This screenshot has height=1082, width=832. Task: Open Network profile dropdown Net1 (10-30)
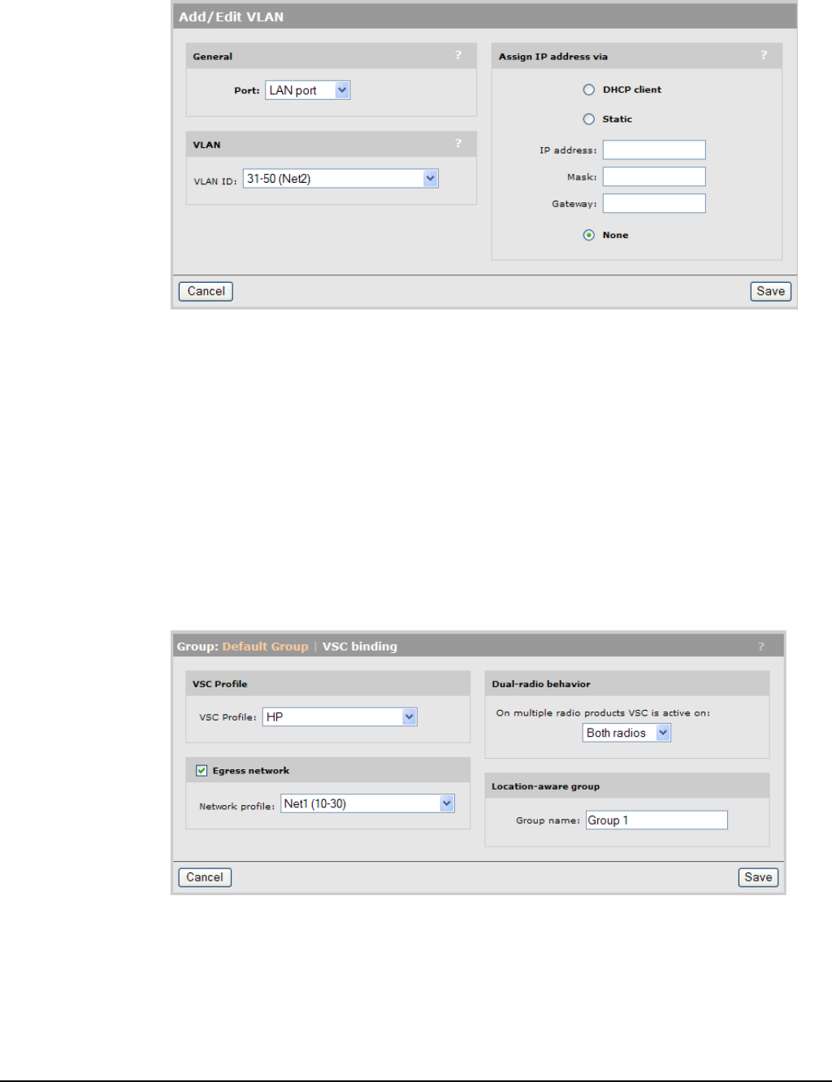367,804
